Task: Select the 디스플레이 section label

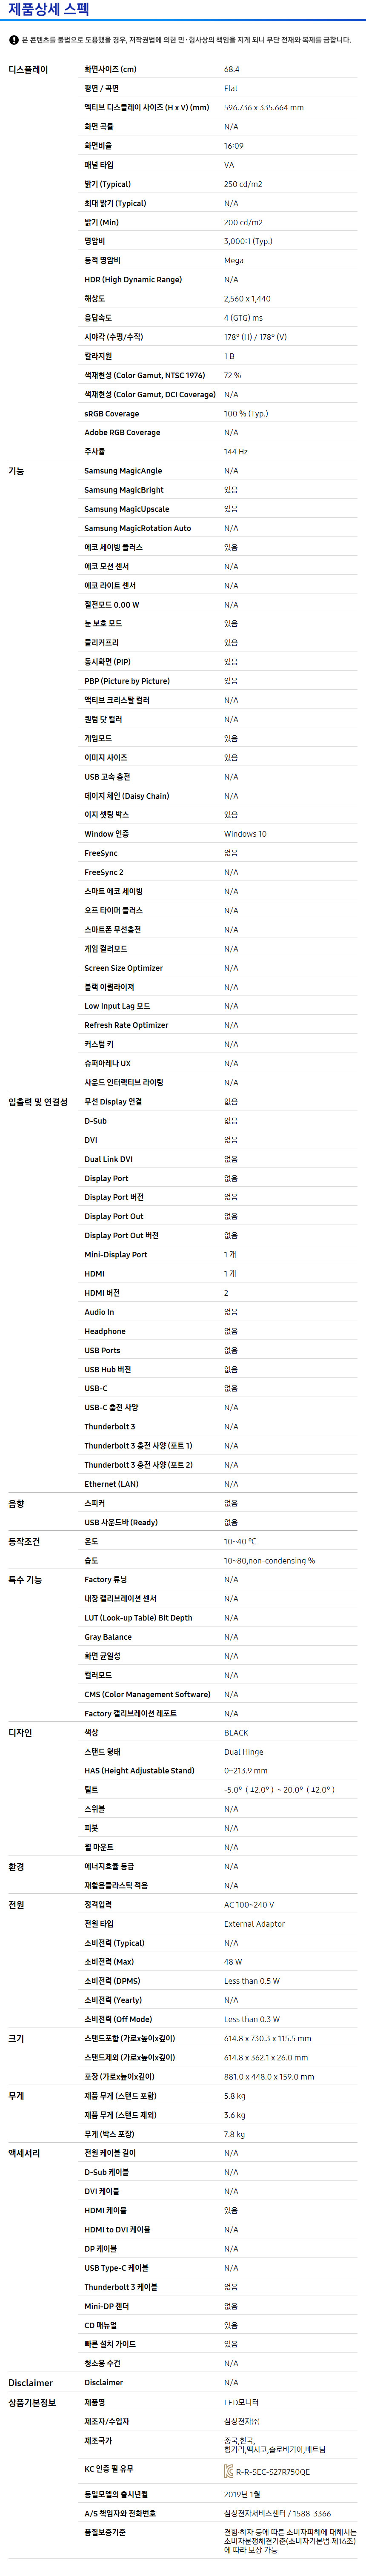Action: click(28, 70)
